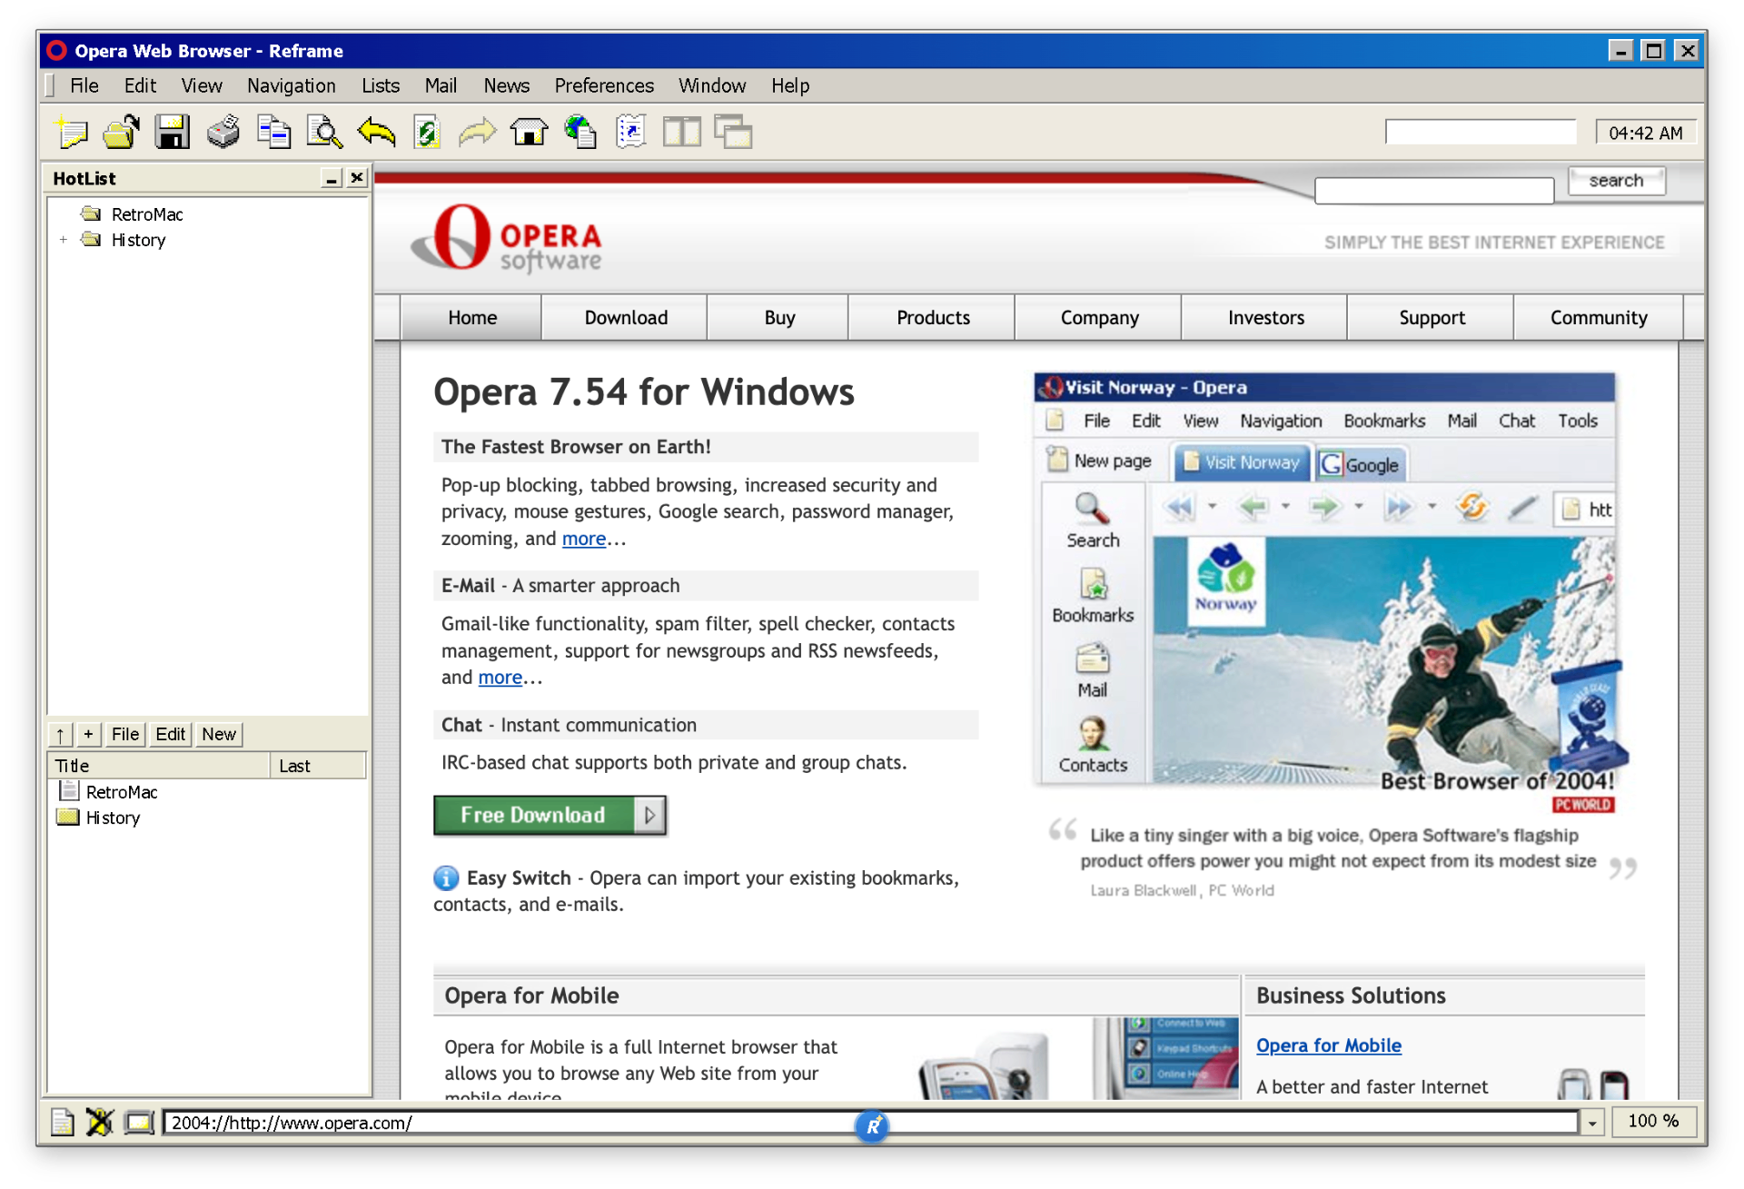Viewport: 1744px width, 1189px height.
Task: Close the HotList panel
Action: point(357,178)
